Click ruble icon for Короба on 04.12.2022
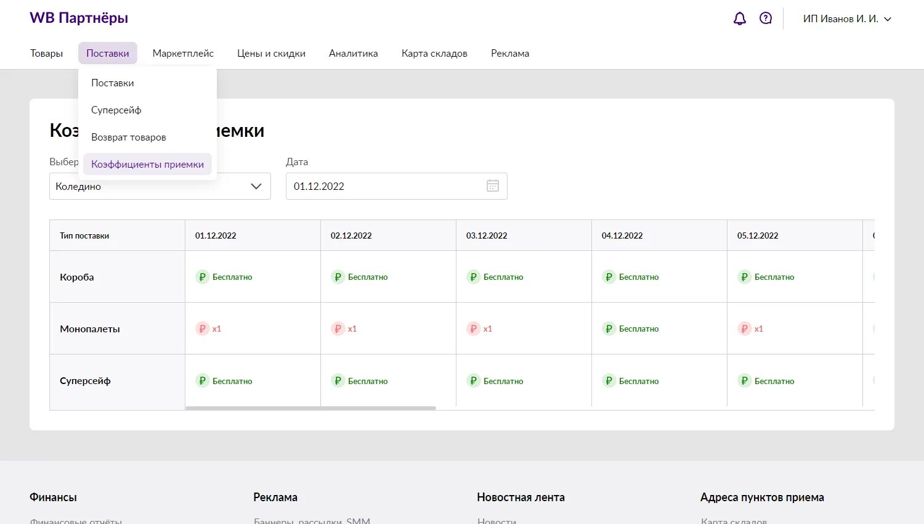Viewport: 924px width, 524px height. (609, 277)
